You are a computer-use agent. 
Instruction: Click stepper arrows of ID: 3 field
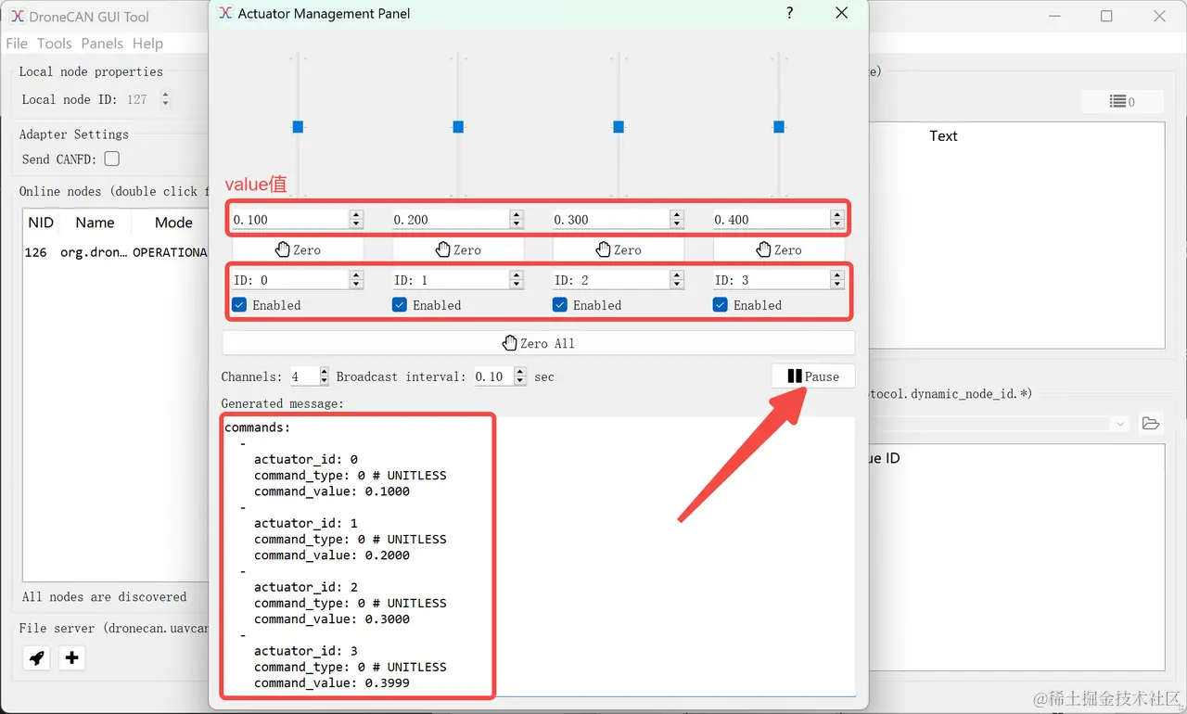pos(837,280)
